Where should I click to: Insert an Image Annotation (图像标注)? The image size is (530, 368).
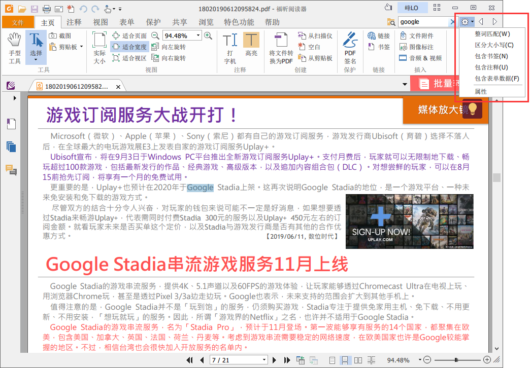[416, 47]
